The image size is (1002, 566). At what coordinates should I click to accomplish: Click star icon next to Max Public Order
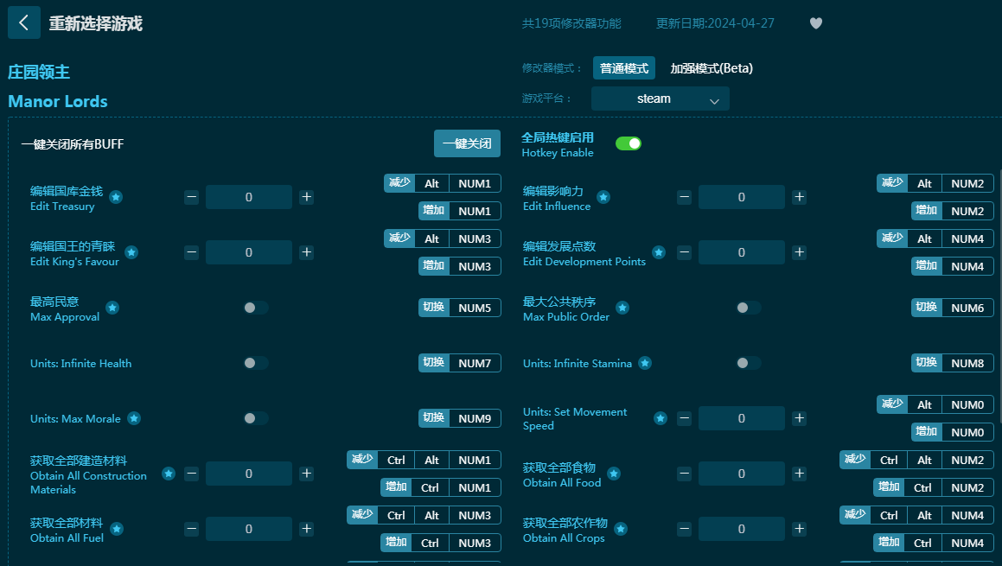(x=622, y=308)
